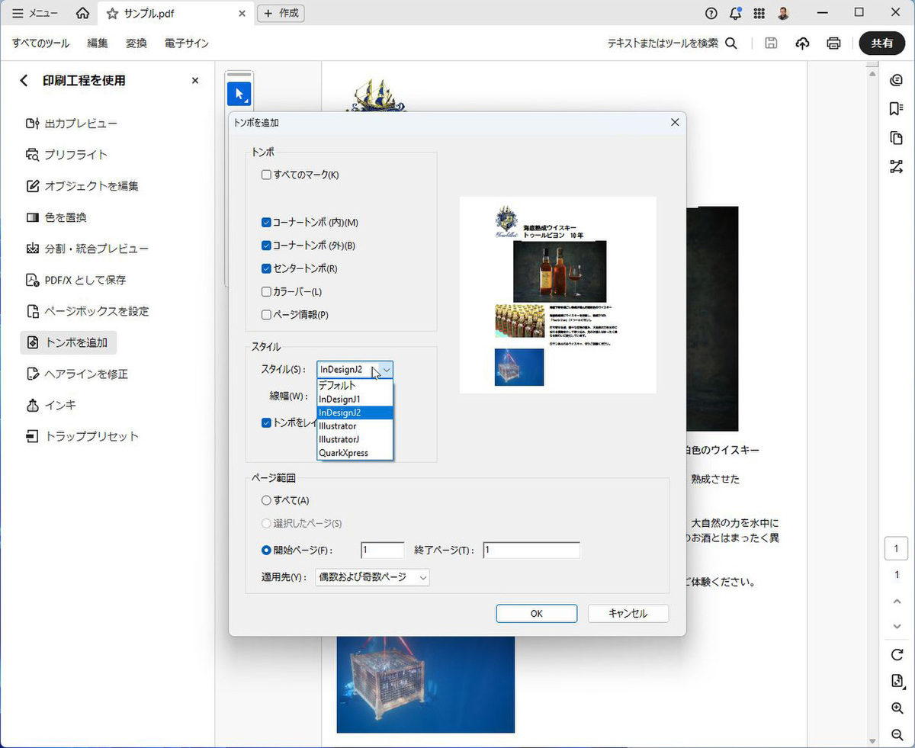Toggle すべてのマーク checkbox
Image resolution: width=915 pixels, height=748 pixels.
[x=266, y=175]
